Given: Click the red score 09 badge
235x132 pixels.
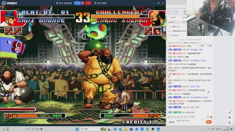Looking at the screenshot, I should click(x=88, y=3).
